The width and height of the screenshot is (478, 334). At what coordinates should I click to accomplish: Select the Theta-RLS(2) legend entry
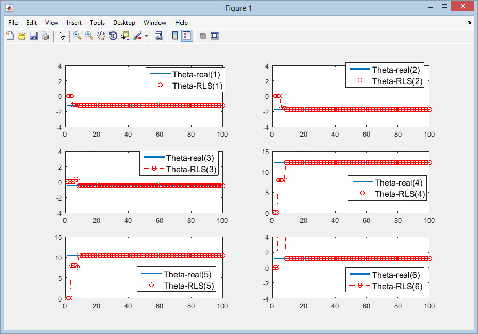pos(386,81)
